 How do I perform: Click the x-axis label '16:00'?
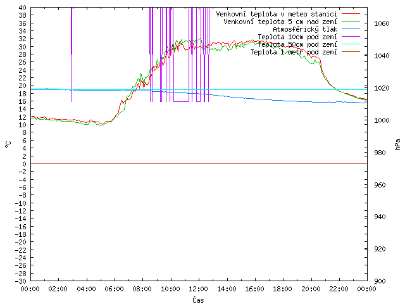pyautogui.click(x=254, y=289)
